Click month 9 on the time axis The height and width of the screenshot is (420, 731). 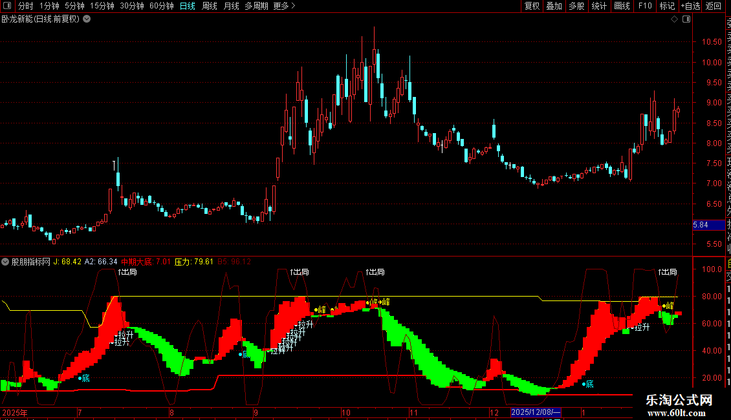coord(256,412)
